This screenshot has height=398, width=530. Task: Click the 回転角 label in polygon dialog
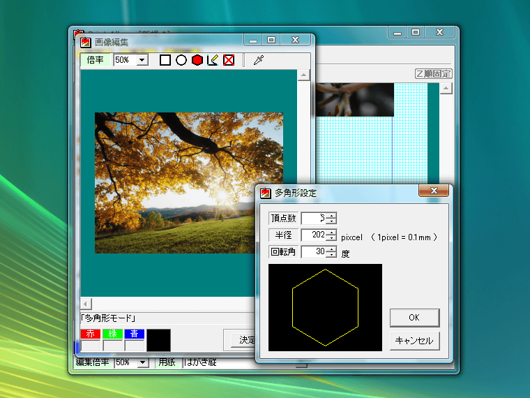[x=283, y=251]
